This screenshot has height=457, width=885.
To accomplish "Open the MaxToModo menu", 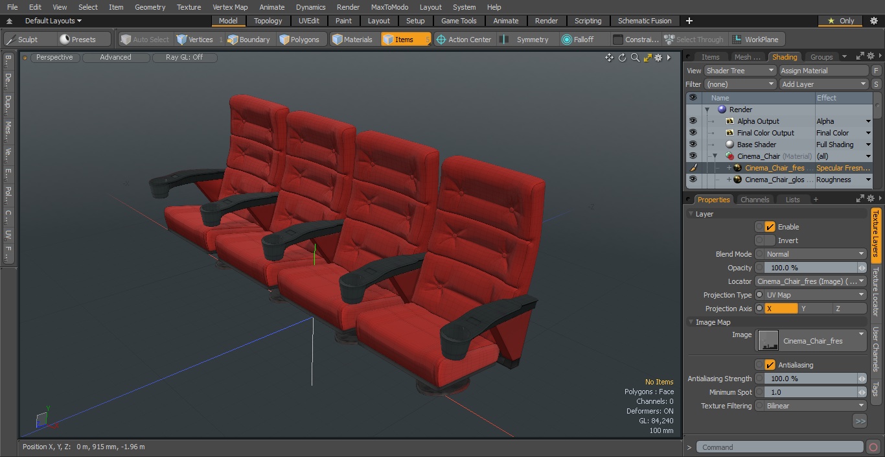I will click(389, 7).
